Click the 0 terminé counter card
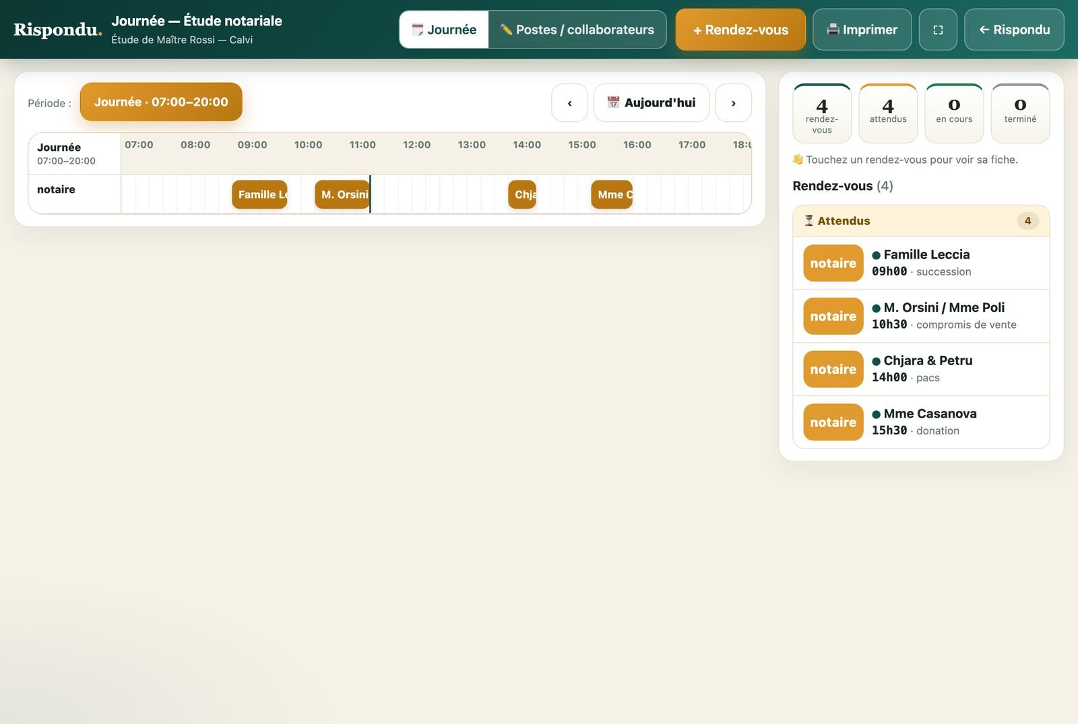The image size is (1078, 724). pyautogui.click(x=1020, y=113)
